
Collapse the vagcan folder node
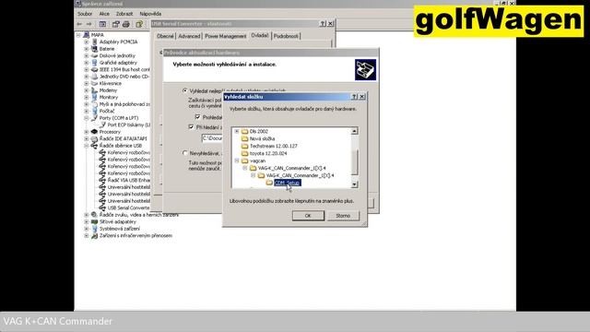pyautogui.click(x=237, y=160)
